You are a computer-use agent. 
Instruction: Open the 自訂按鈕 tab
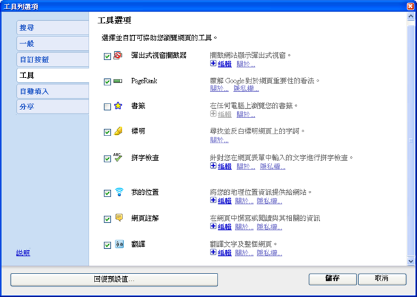[53, 59]
